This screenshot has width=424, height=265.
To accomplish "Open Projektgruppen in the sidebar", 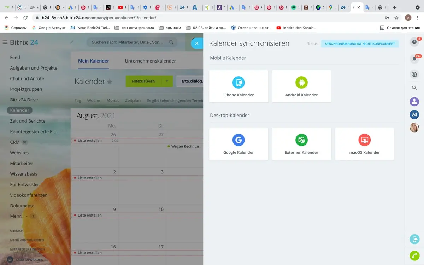I will [x=26, y=89].
